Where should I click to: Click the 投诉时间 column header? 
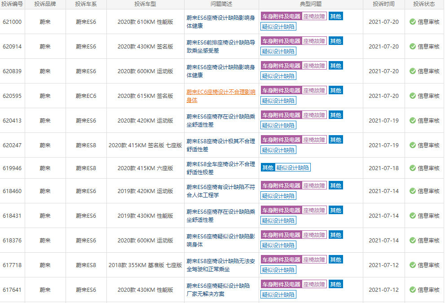tap(383, 4)
